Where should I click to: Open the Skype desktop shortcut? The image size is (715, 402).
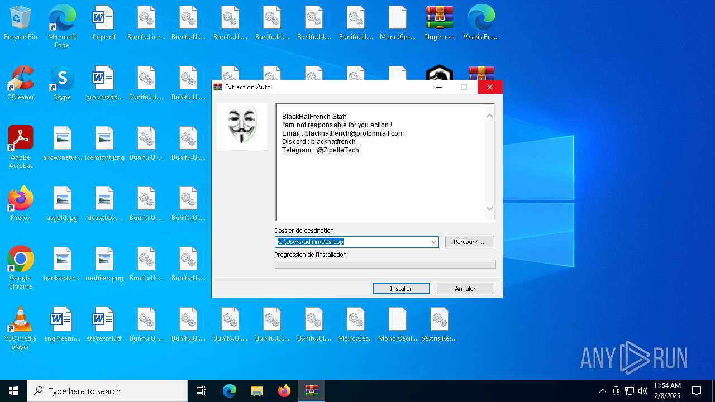click(62, 83)
